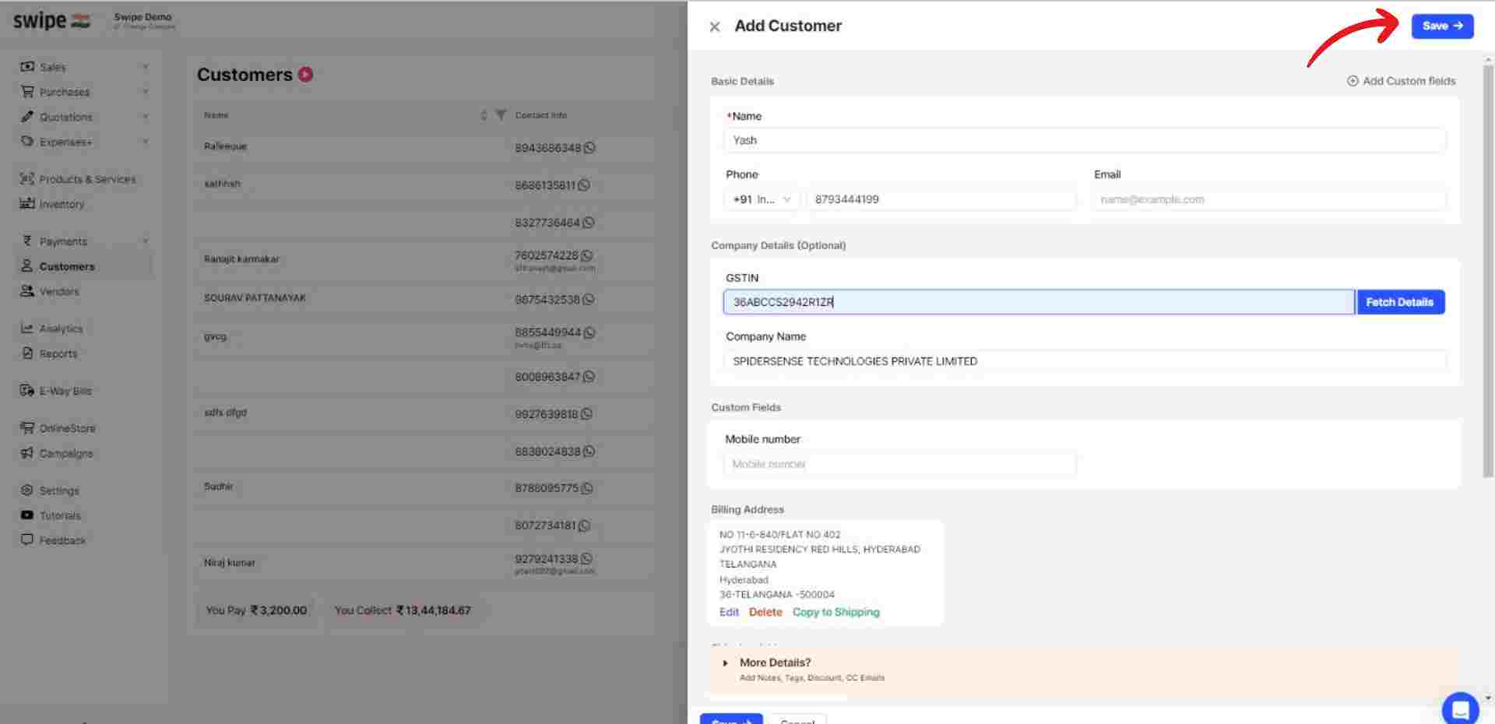Screen dimensions: 1495x724
Task: Click the Feedback chat icon
Action: click(x=27, y=539)
